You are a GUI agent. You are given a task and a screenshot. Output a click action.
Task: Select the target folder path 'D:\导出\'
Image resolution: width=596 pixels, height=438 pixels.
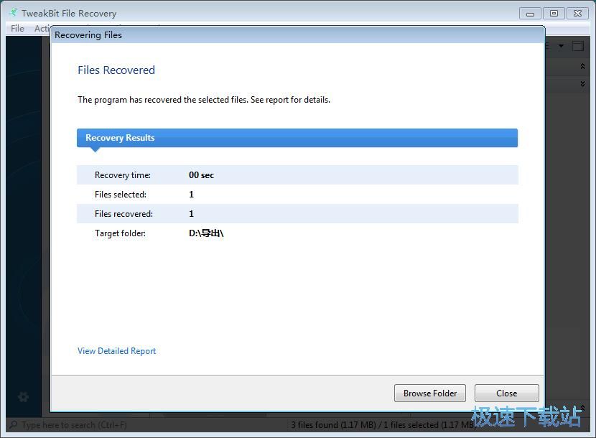click(x=206, y=233)
